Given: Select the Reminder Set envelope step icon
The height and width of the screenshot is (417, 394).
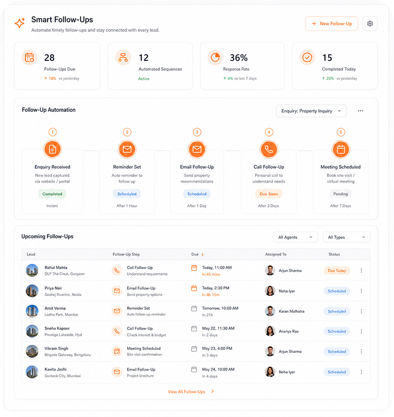Looking at the screenshot, I should tap(127, 149).
